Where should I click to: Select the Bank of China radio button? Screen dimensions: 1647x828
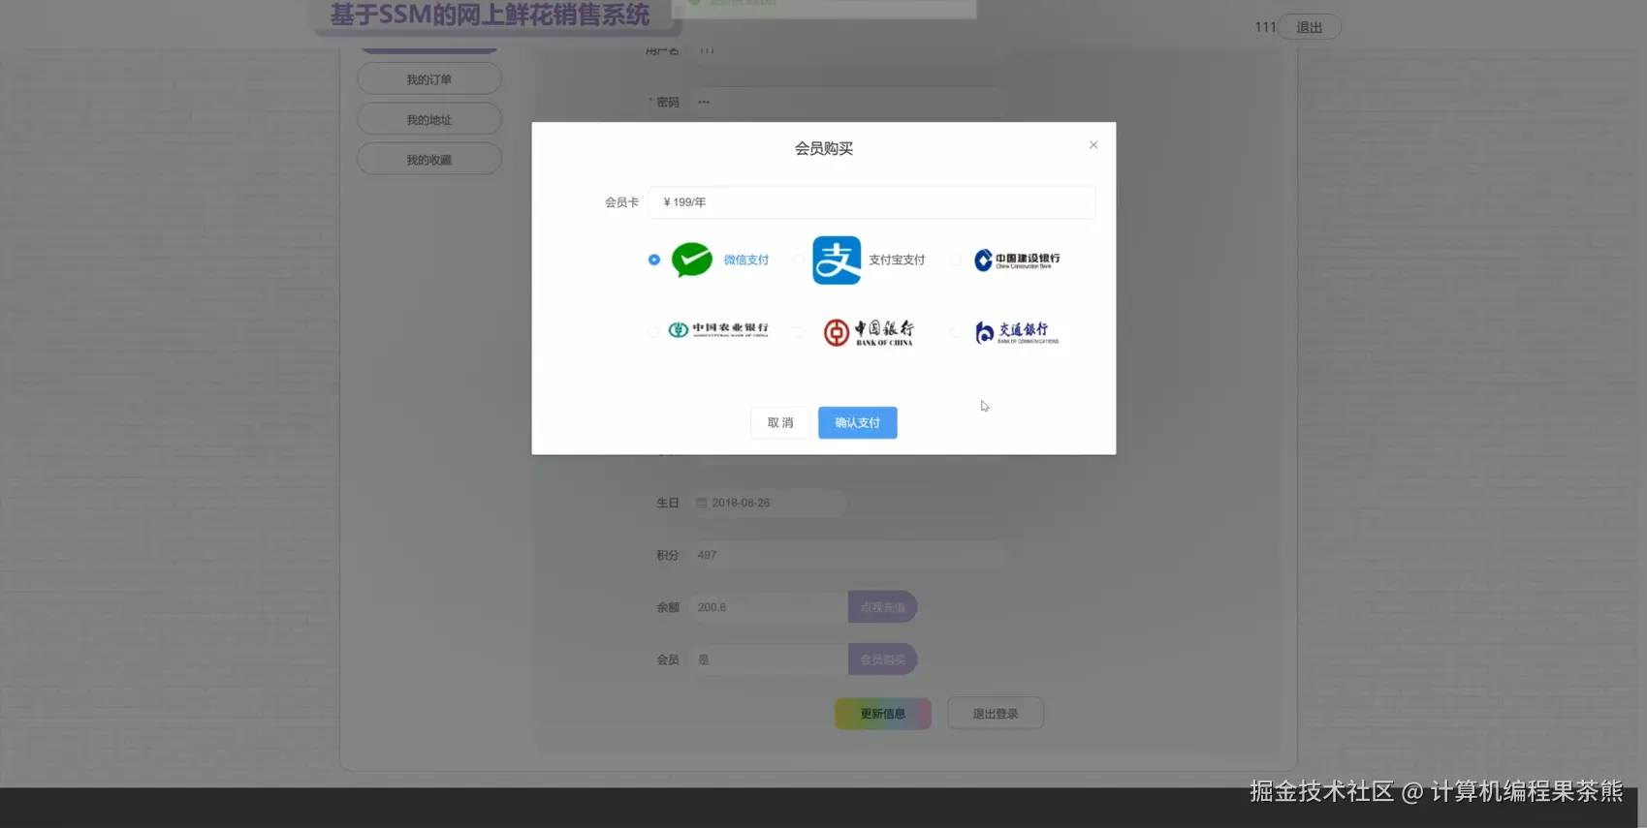point(799,331)
